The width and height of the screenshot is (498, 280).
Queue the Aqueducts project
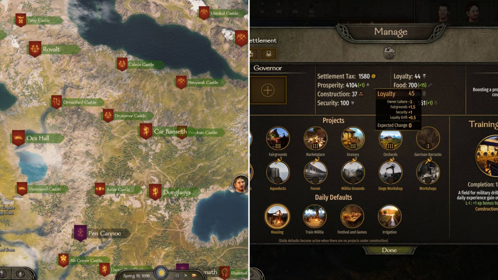tap(278, 173)
